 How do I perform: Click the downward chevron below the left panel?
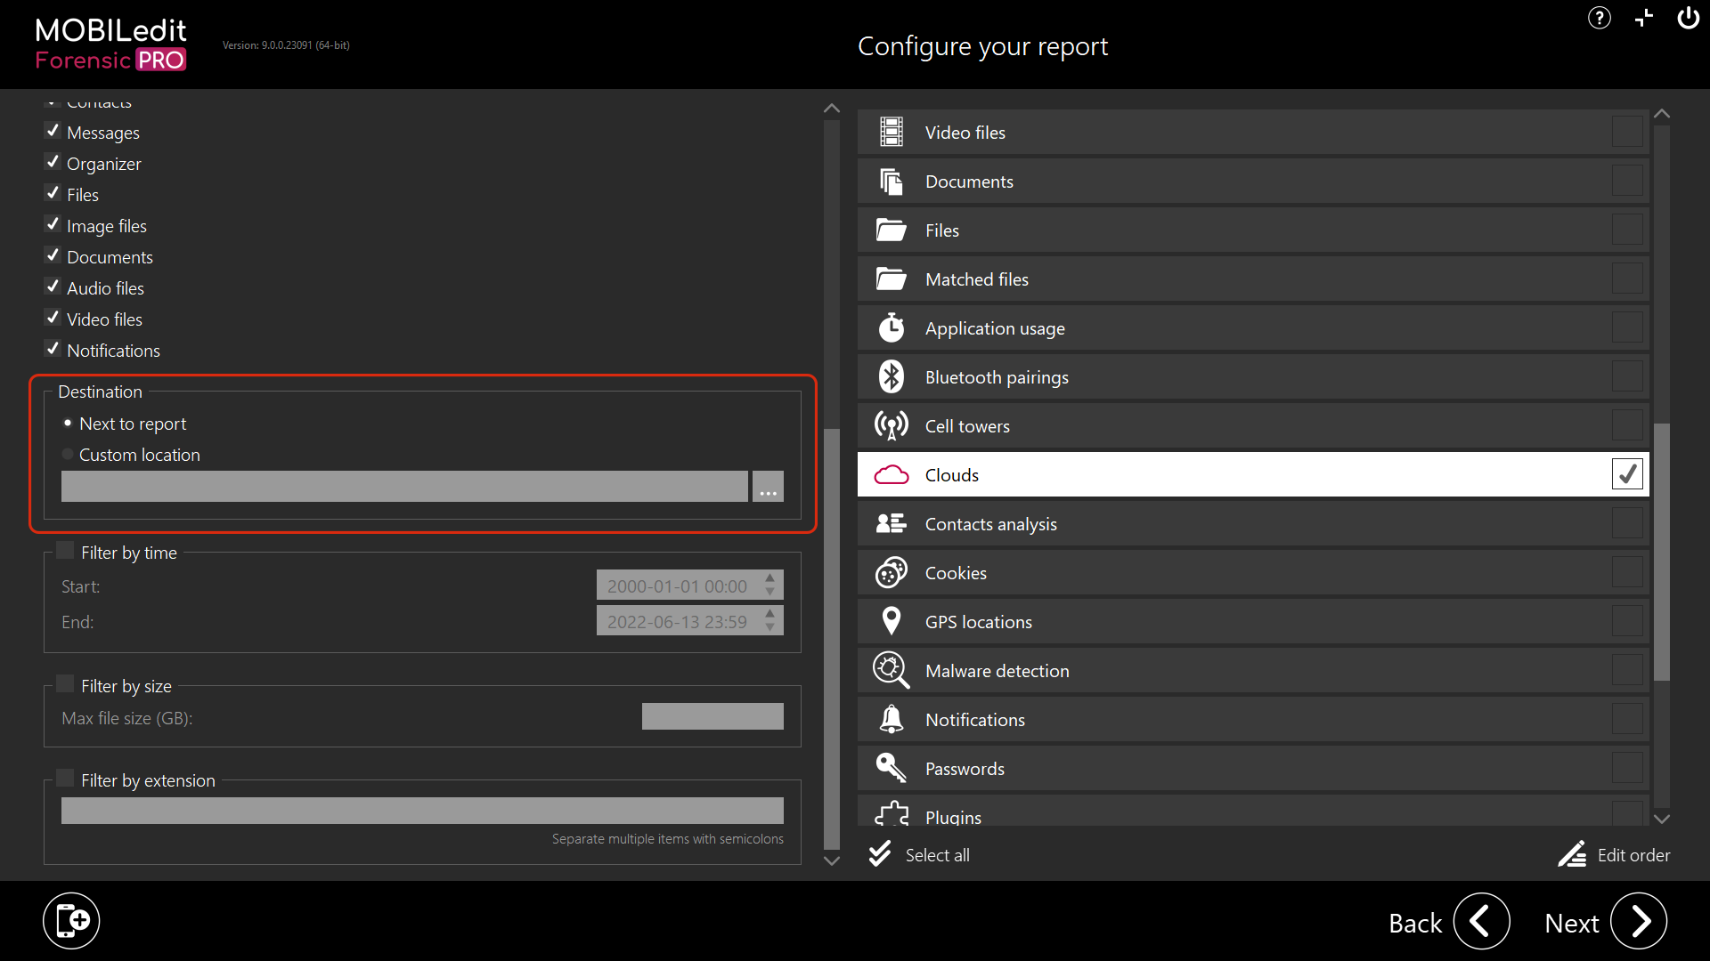pos(831,860)
